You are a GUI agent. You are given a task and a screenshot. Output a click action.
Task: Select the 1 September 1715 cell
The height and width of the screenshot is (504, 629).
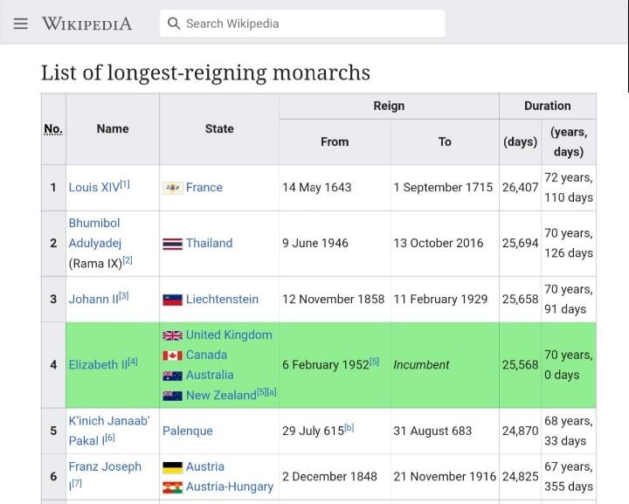(445, 188)
